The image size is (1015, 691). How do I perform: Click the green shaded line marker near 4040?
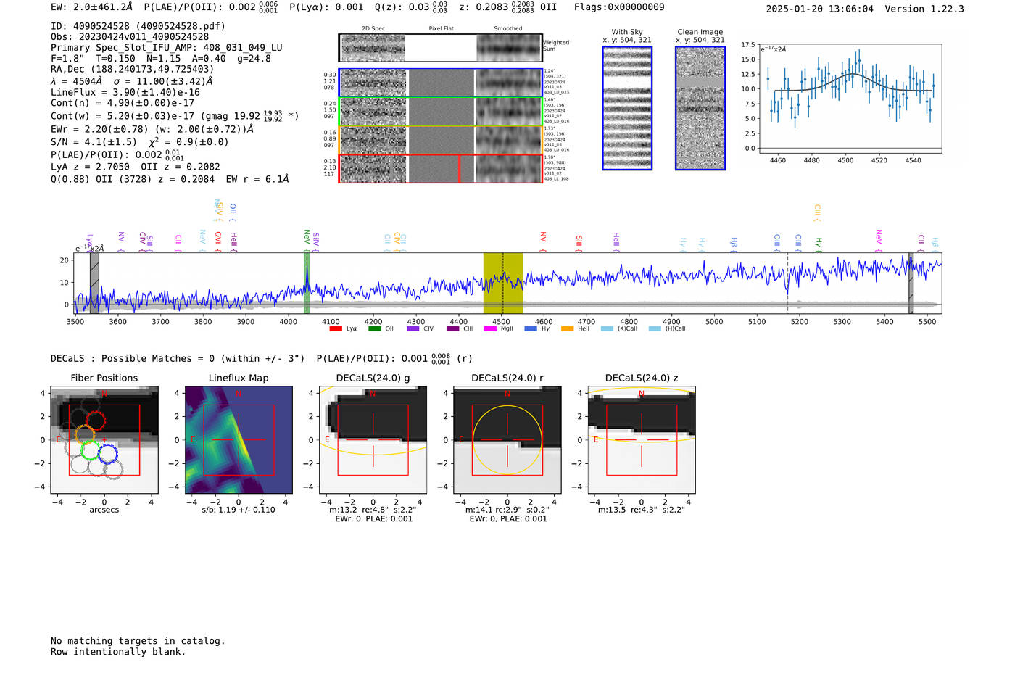[307, 283]
